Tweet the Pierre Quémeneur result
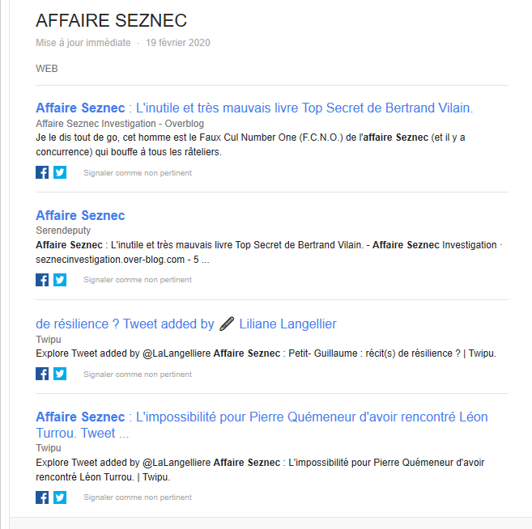The width and height of the screenshot is (532, 529). tap(60, 497)
